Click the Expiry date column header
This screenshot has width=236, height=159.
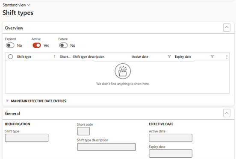click(x=183, y=57)
